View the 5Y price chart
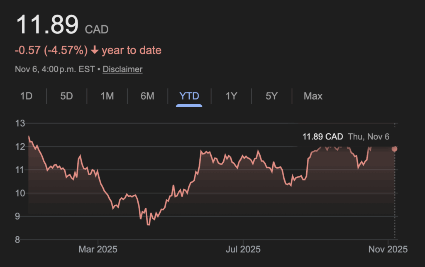Viewport: 425px width, 267px height. coord(271,96)
